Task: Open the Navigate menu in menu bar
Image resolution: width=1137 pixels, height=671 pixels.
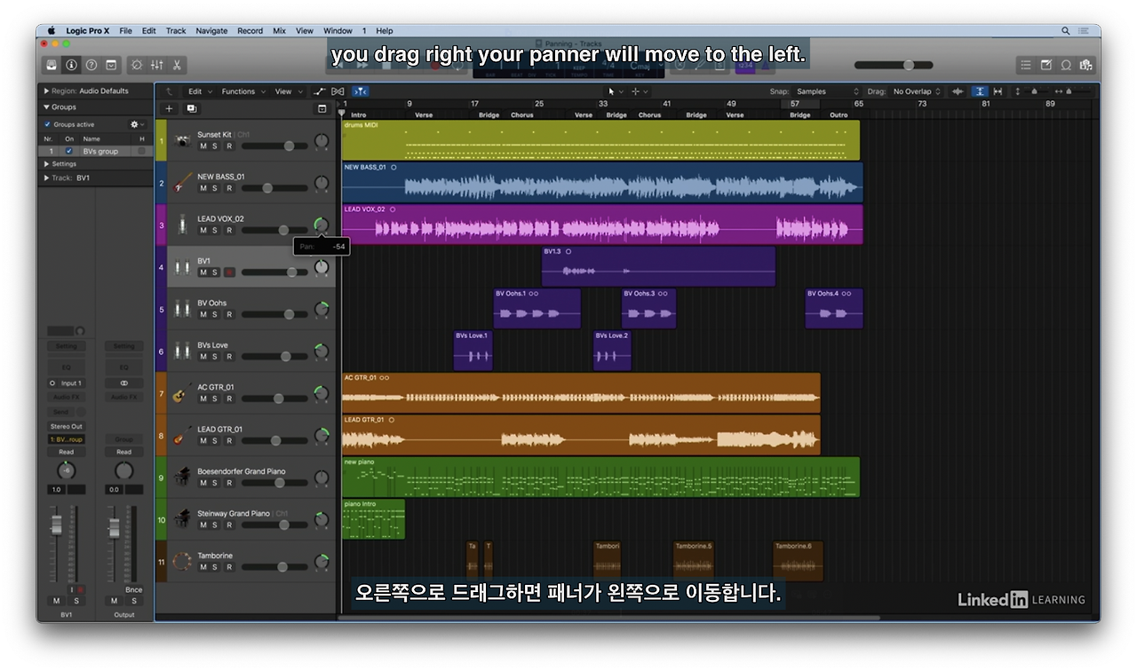Action: 211,31
